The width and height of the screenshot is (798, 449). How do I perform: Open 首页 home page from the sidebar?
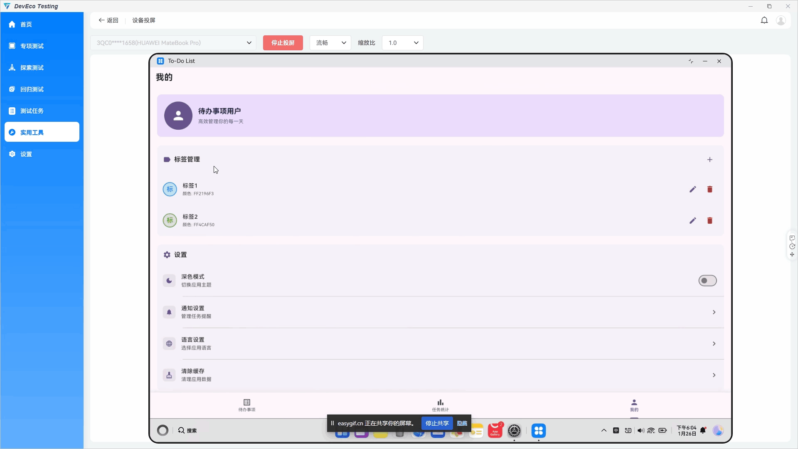[25, 24]
